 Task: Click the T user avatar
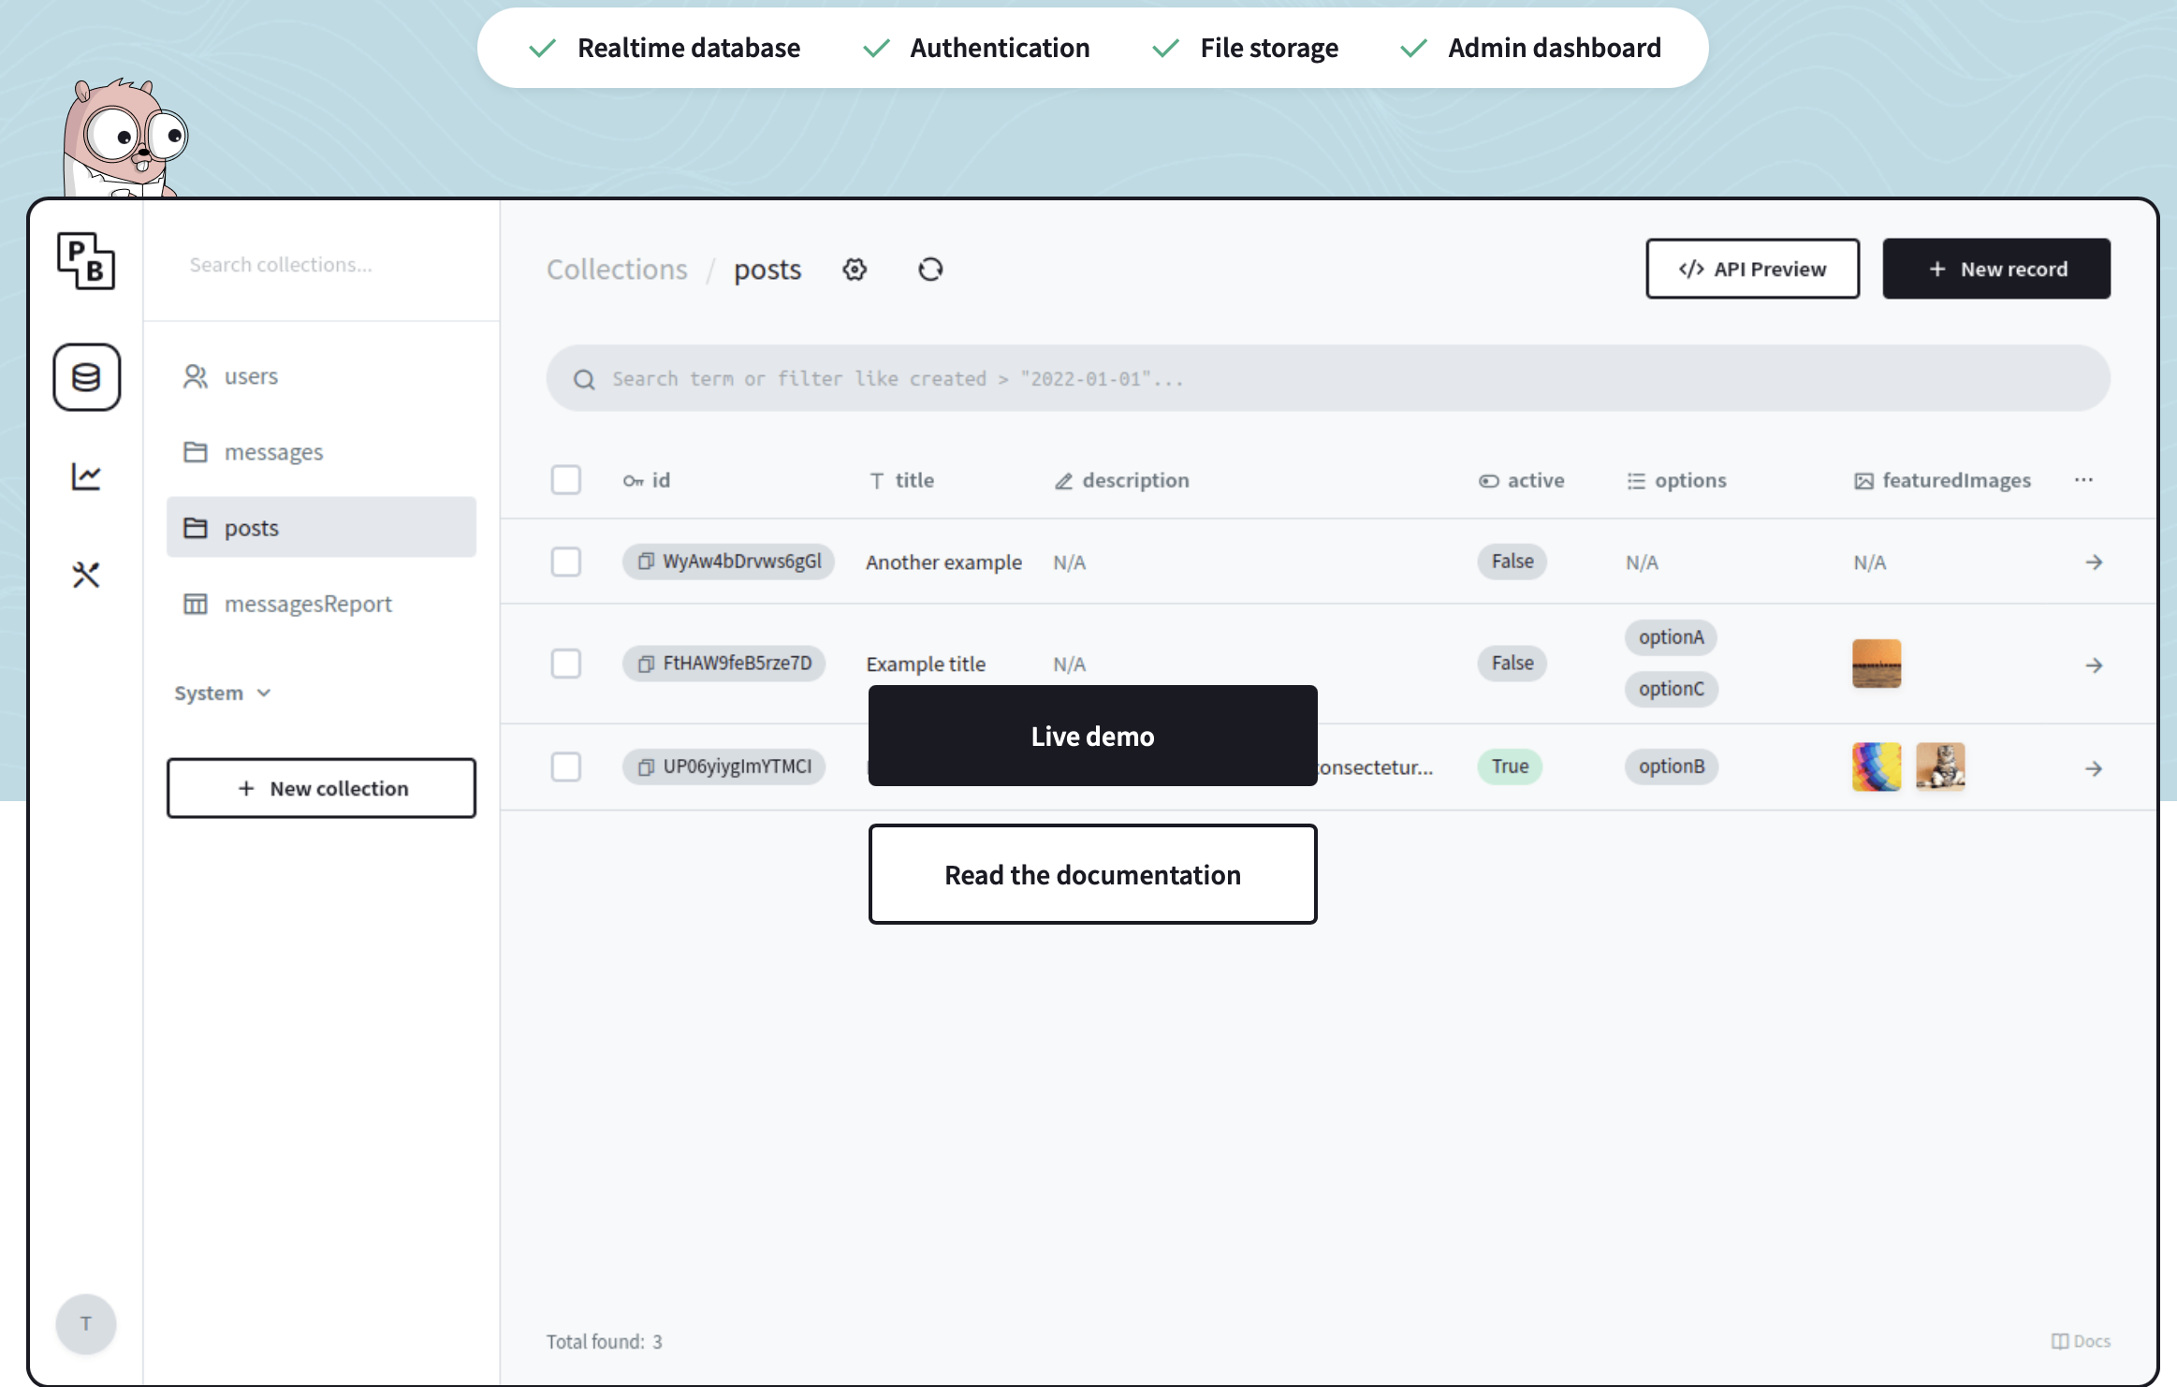tap(86, 1323)
